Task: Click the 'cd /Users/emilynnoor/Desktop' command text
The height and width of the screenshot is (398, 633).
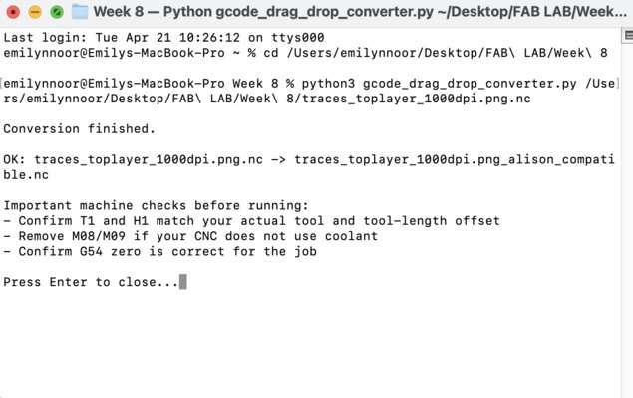Action: 427,52
